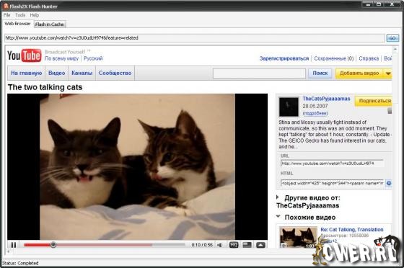Viewport: 404px width, 268px height.
Task: Open the HTML embed customize gear icon
Action: click(x=389, y=183)
